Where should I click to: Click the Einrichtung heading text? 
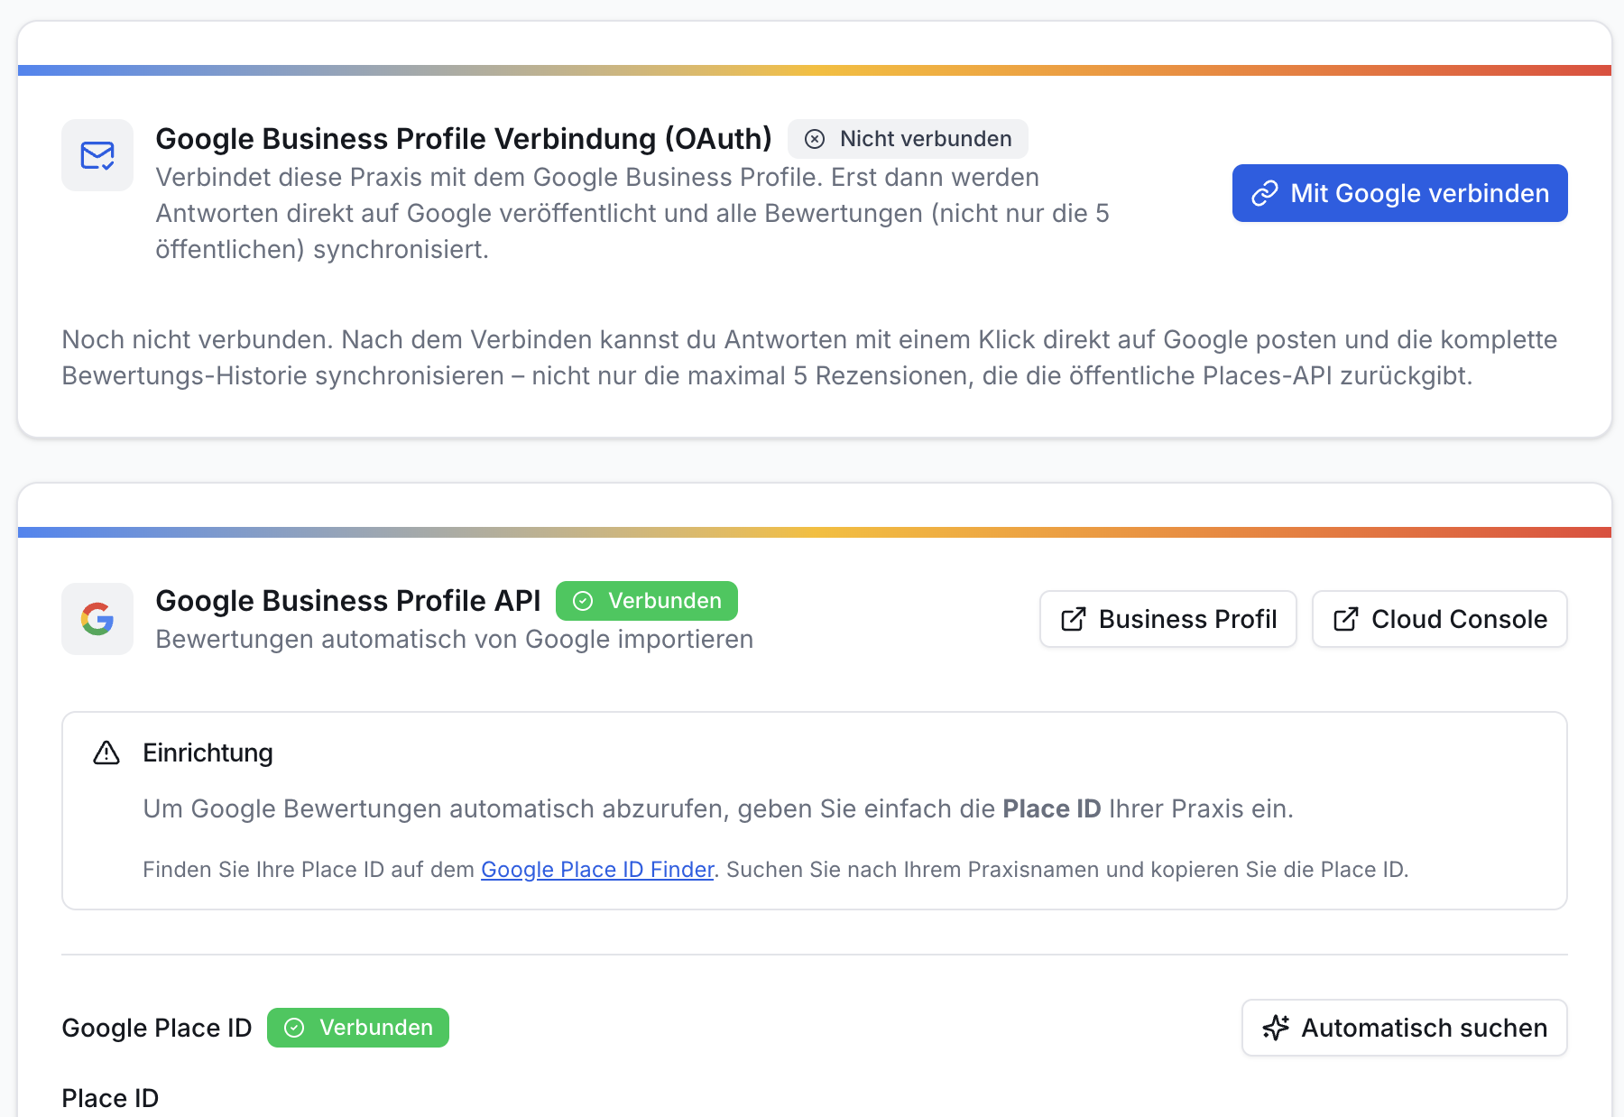(x=208, y=752)
